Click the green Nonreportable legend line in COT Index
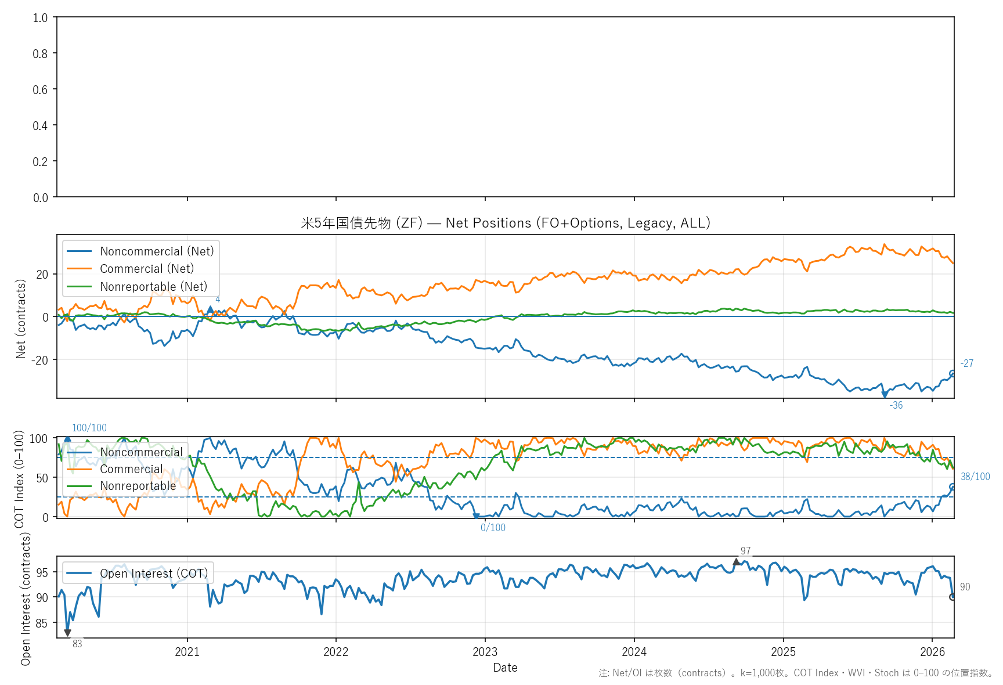Screen dimensions: 1003x685 80,486
